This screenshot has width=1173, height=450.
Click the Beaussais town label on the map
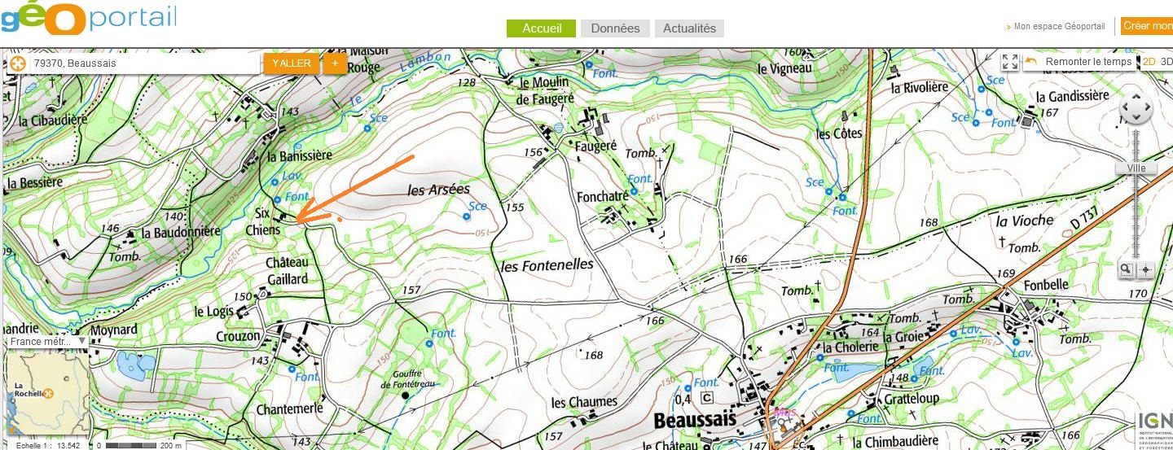point(695,420)
